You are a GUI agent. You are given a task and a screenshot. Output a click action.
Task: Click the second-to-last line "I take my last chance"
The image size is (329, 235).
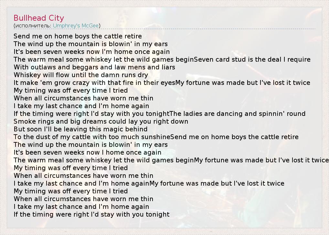tap(81, 207)
